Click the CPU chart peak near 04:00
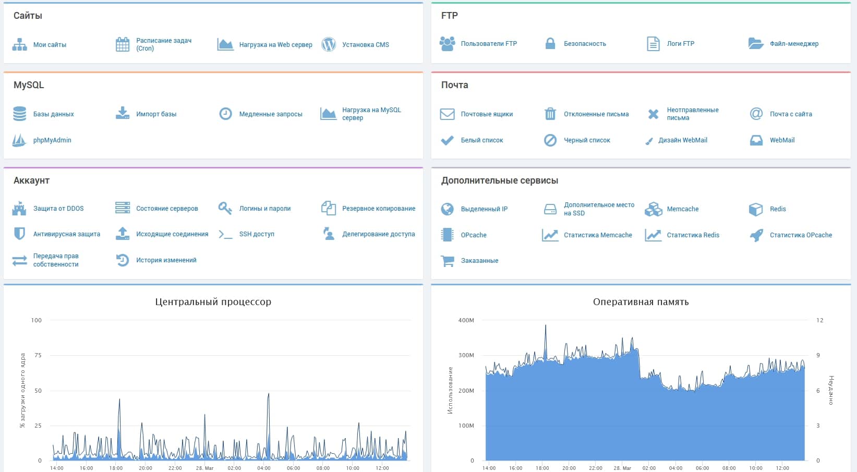Screen dimensions: 857x472 (x=268, y=394)
